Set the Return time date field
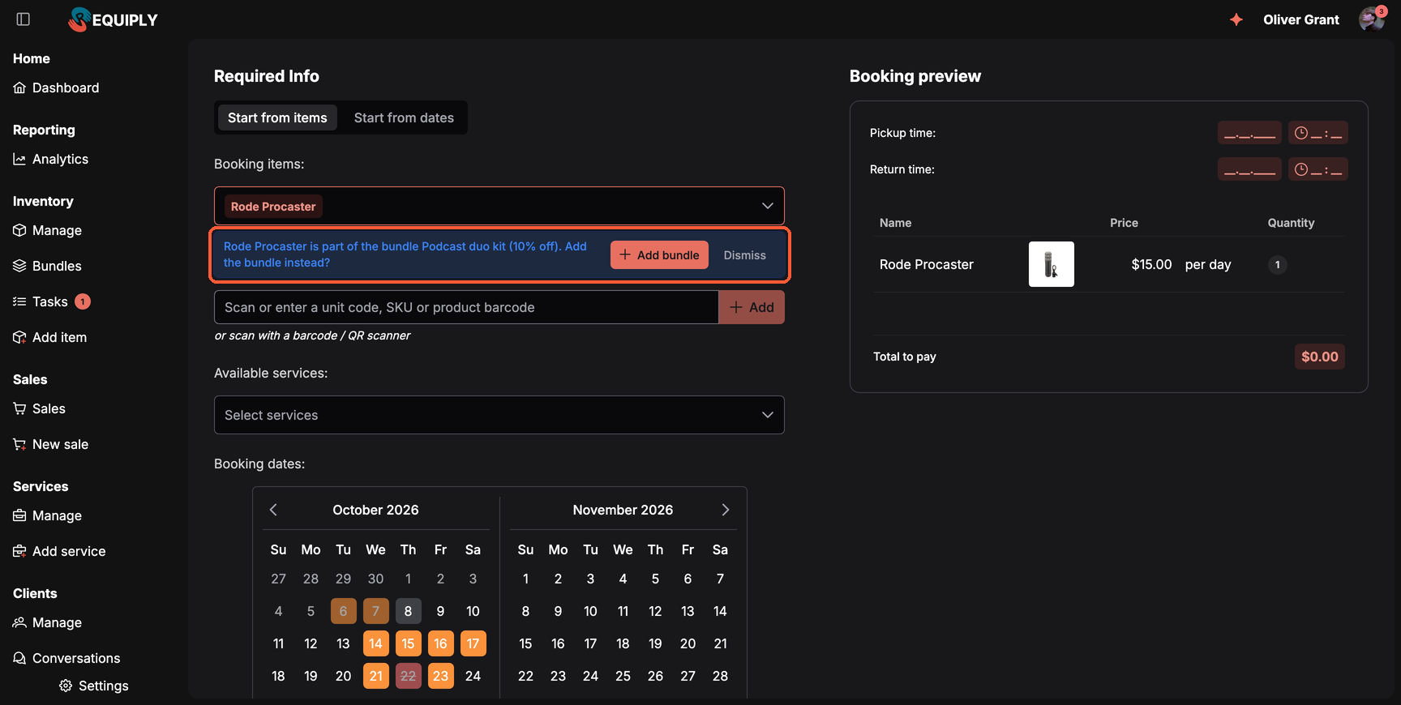Screen dimensions: 1401x705 click(1249, 169)
